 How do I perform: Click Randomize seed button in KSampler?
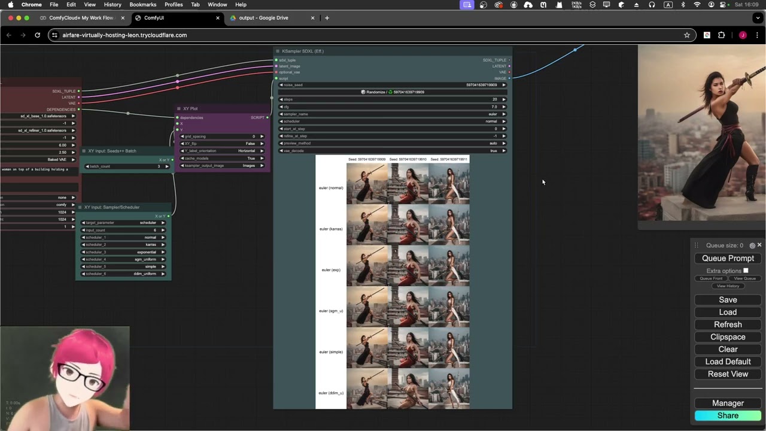pos(393,92)
